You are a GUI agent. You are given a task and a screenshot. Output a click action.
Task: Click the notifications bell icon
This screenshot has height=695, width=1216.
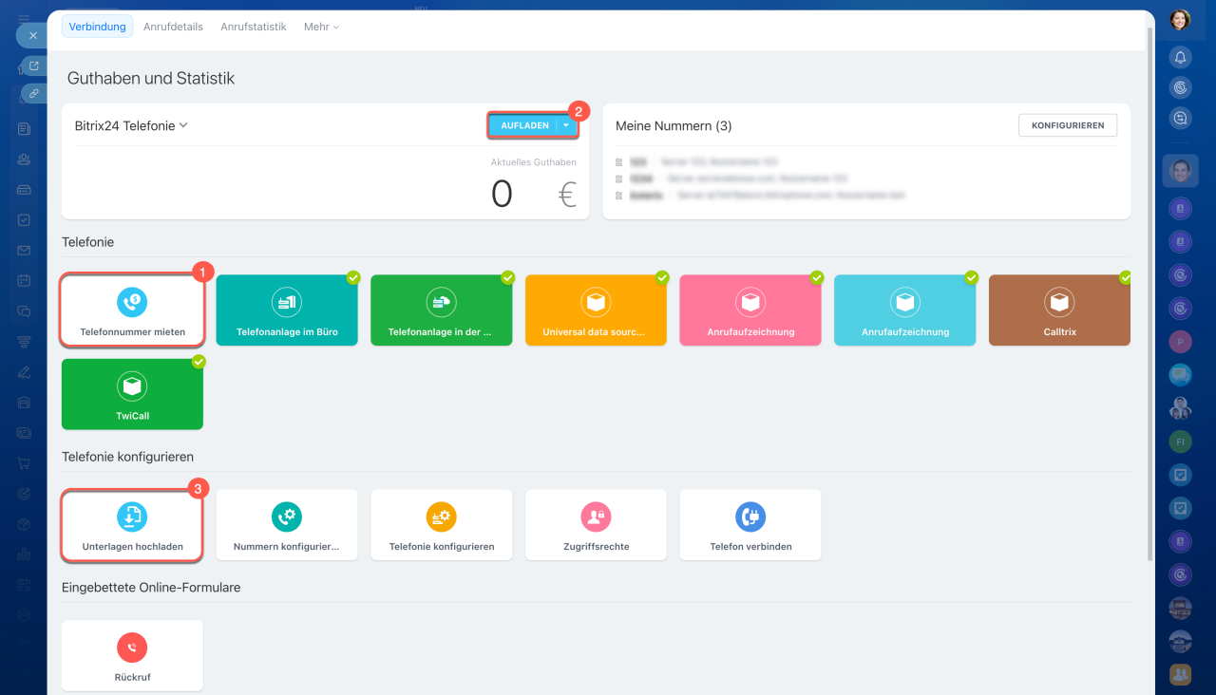[x=1180, y=57]
